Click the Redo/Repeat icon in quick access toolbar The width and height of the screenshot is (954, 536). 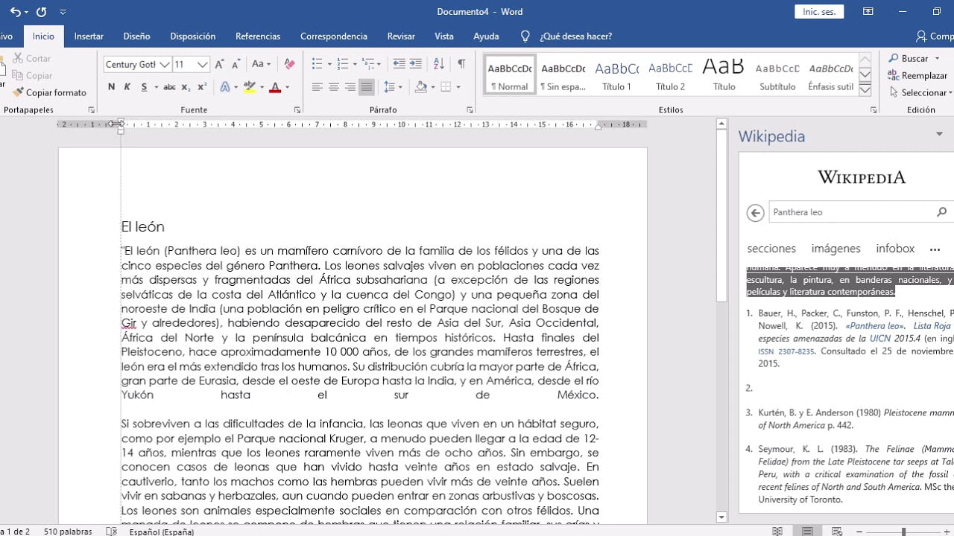pos(41,12)
